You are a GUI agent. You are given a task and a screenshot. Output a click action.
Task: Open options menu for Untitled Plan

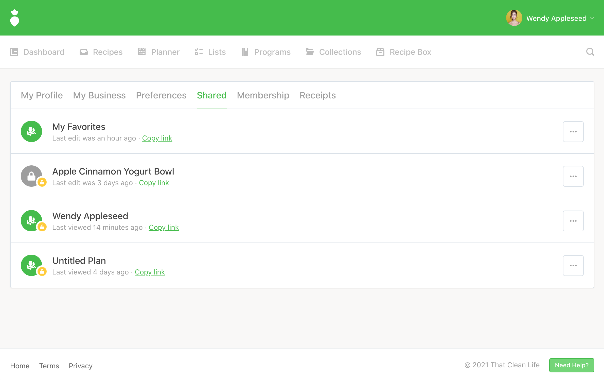click(x=573, y=265)
